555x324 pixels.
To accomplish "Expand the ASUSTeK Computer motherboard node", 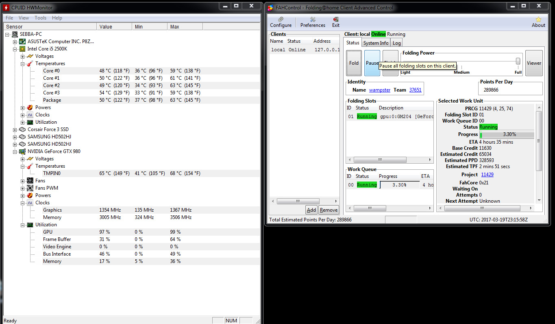I will 15,42.
